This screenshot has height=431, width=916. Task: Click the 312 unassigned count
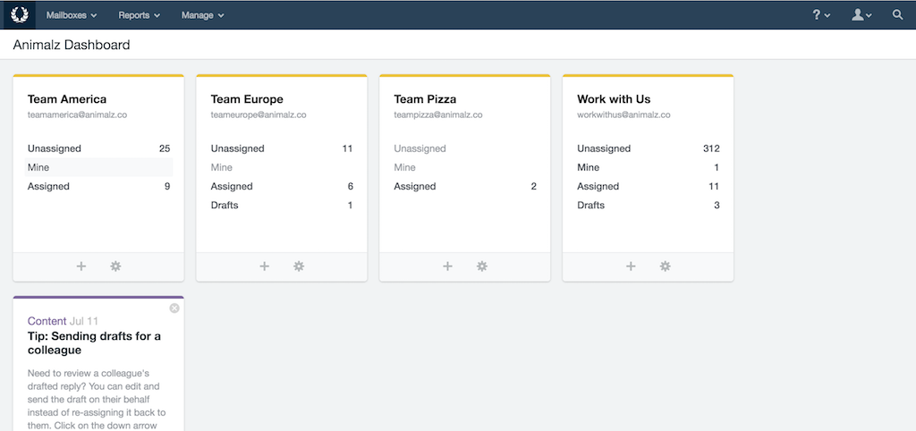[711, 148]
